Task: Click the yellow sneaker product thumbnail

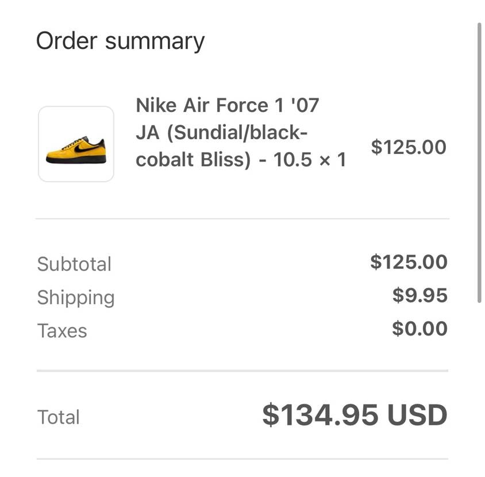Action: (76, 144)
